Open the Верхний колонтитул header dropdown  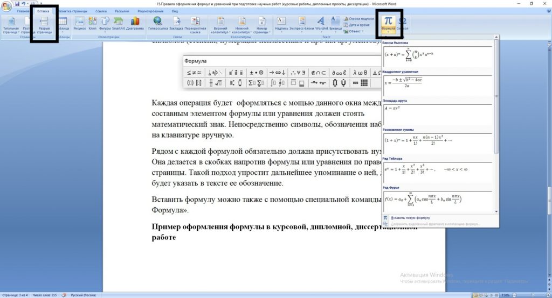click(220, 24)
